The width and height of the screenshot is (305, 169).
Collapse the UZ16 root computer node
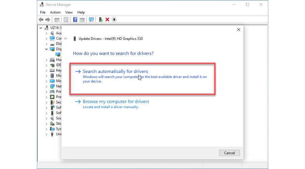tap(41, 28)
